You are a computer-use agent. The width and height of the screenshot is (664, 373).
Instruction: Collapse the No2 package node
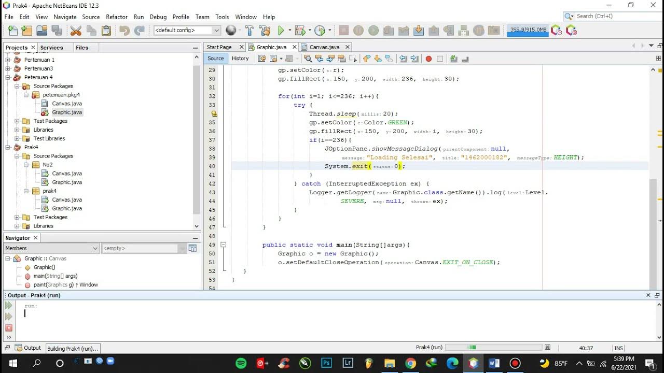[26, 165]
